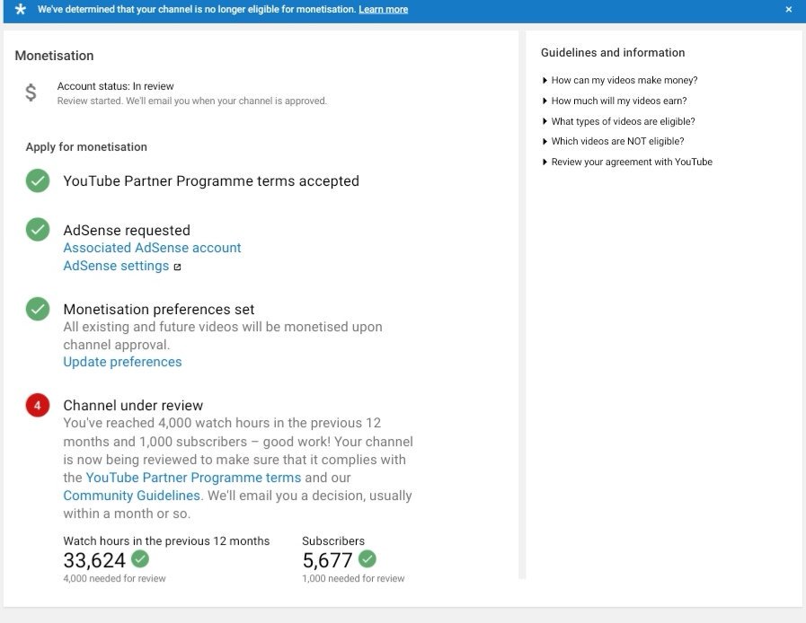Click Guidelines and information heading
806x623 pixels.
point(613,52)
